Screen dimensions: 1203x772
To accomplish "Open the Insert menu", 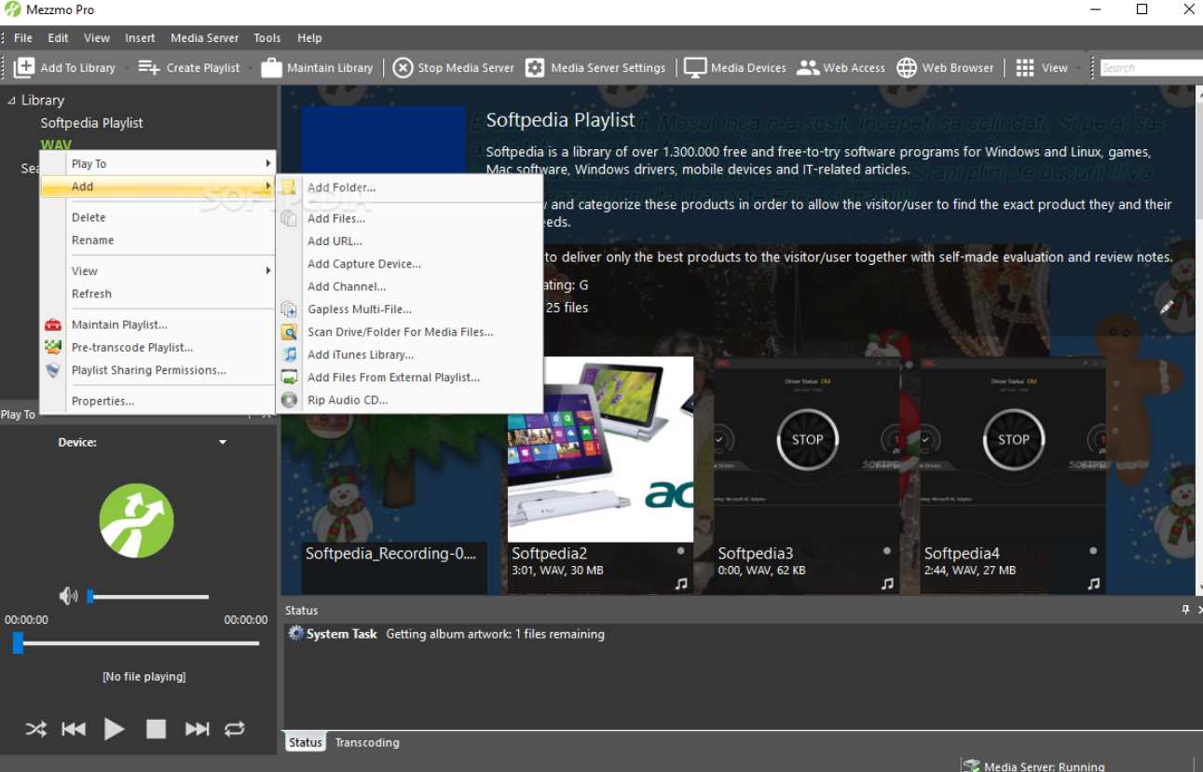I will [x=140, y=38].
